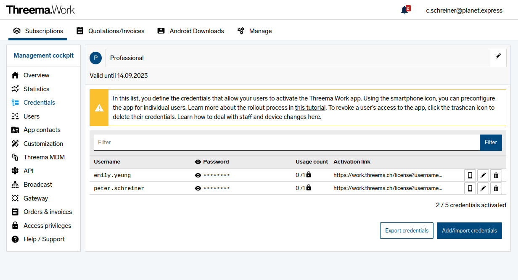This screenshot has width=518, height=280.
Task: Click the pencil icon to rename Professional subscription
Action: pyautogui.click(x=498, y=56)
